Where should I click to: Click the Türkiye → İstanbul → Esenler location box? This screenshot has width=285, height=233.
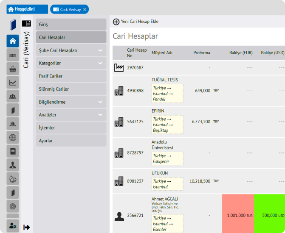167,224
